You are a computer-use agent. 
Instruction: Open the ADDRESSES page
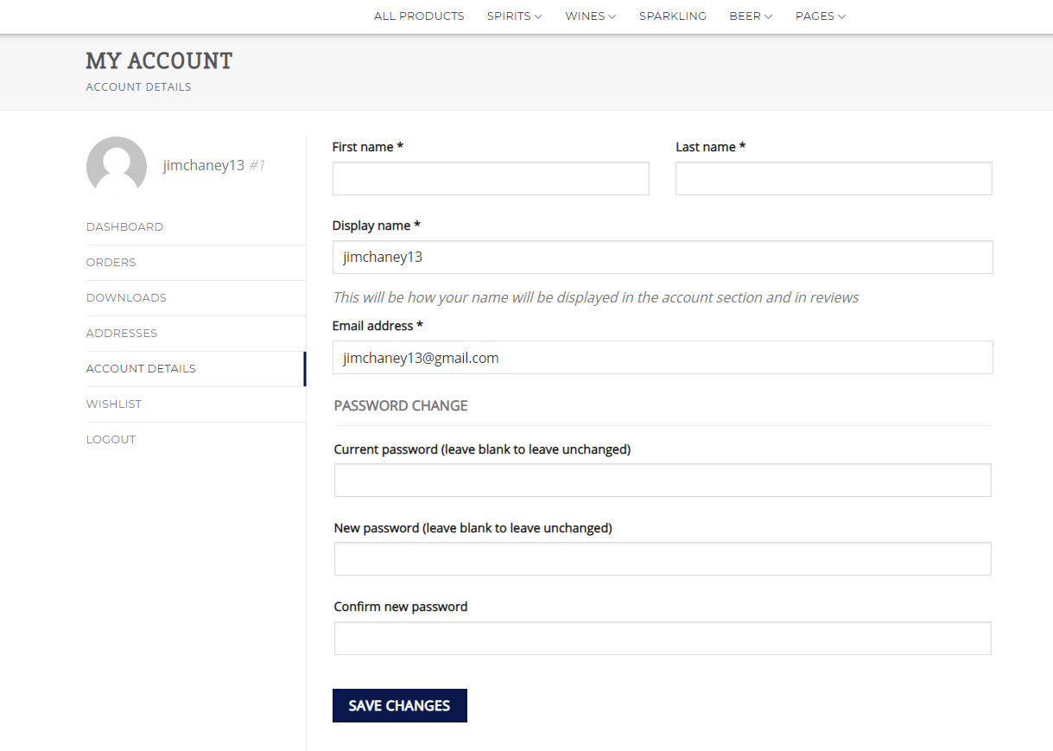pyautogui.click(x=121, y=333)
